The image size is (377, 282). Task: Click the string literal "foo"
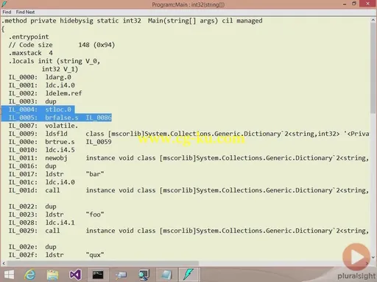[x=95, y=214]
